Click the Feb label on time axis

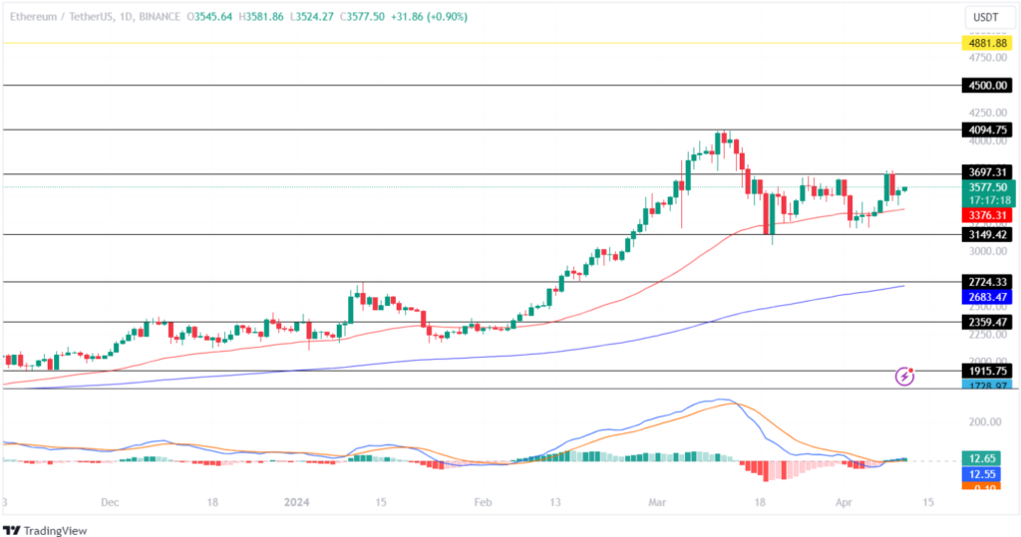483,503
